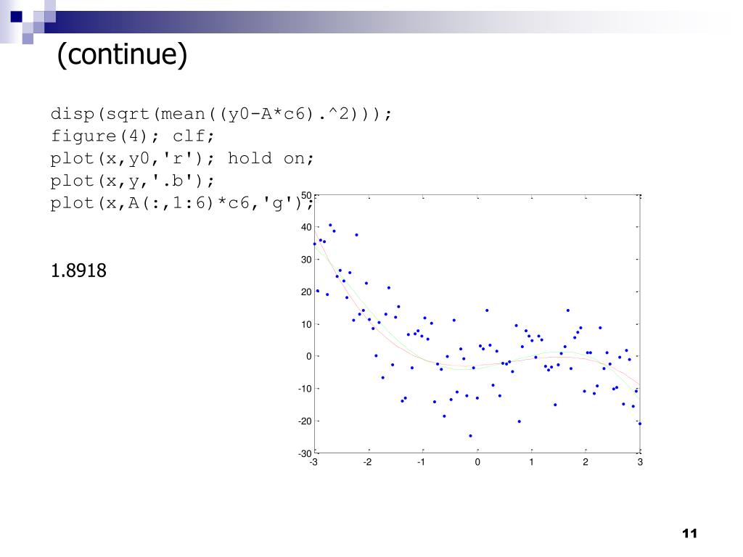Click the code line "plot(x,y,'.b');"
Image resolution: width=743 pixels, height=557 pixels.
coord(133,181)
